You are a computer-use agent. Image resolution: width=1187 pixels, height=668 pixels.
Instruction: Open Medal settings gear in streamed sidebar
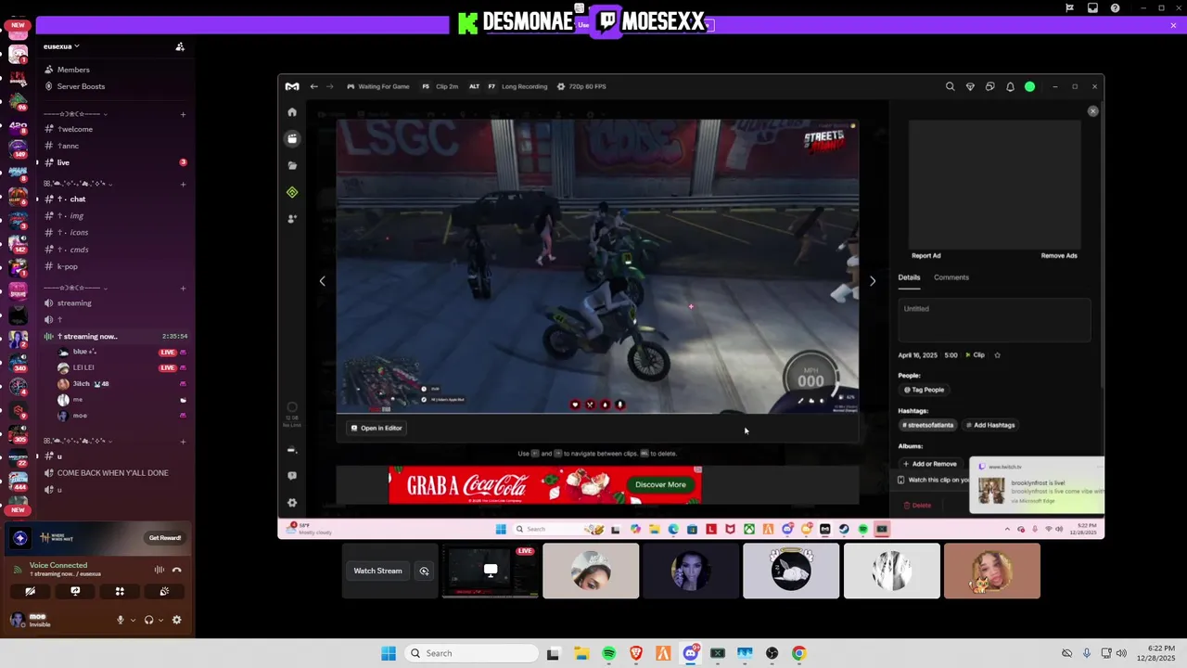(292, 503)
